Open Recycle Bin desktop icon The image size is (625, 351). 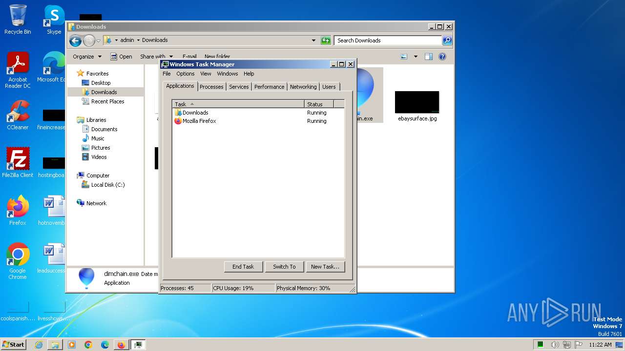18,19
